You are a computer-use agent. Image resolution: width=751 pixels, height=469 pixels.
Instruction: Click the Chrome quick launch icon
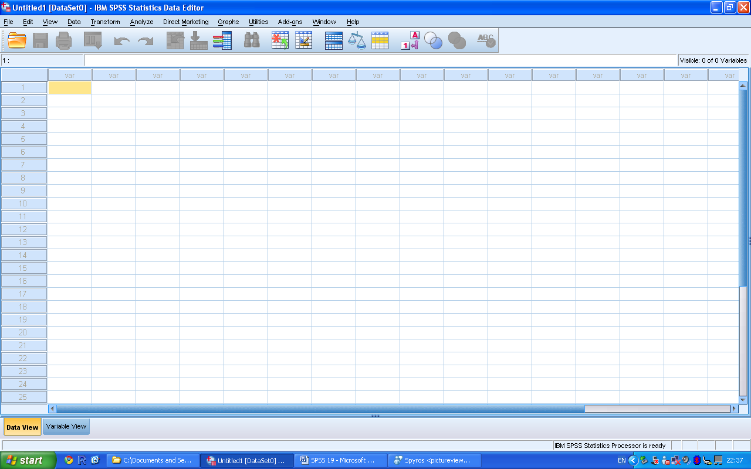click(x=69, y=460)
